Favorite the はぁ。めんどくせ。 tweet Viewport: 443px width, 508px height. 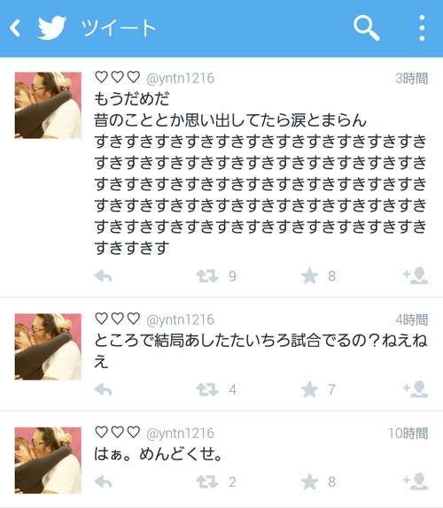[309, 481]
